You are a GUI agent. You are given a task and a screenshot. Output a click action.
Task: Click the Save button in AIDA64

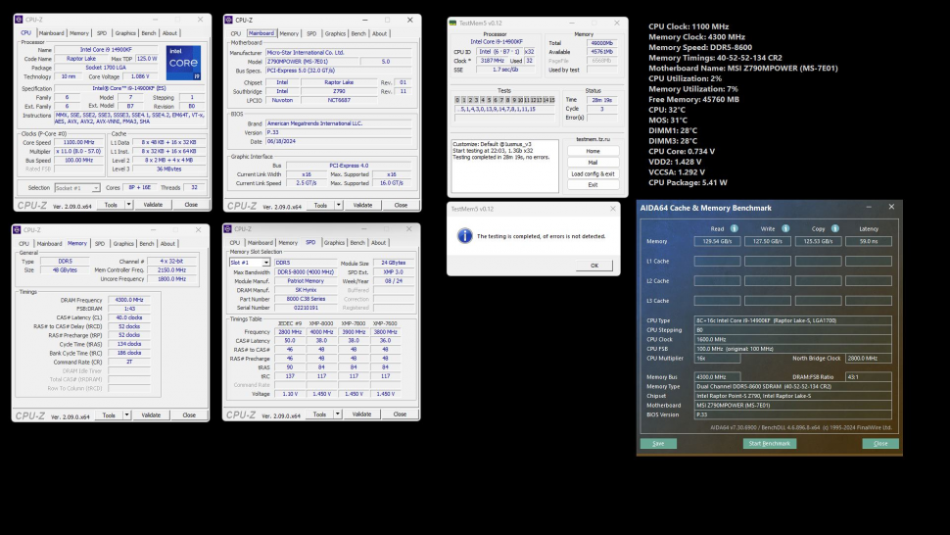point(658,444)
